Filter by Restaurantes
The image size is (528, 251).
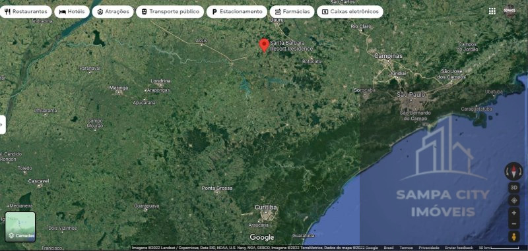click(x=26, y=11)
